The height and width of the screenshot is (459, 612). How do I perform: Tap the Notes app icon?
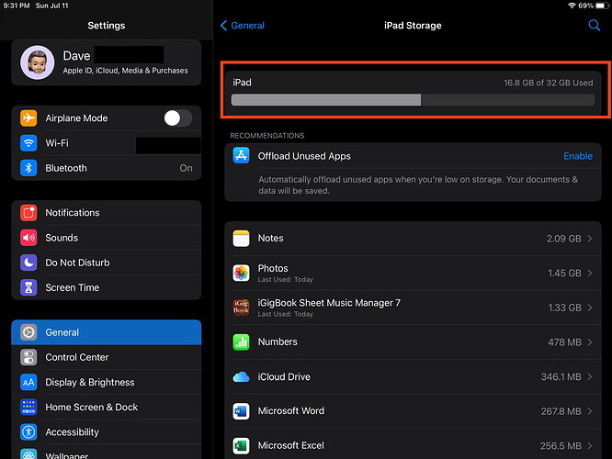click(x=241, y=239)
